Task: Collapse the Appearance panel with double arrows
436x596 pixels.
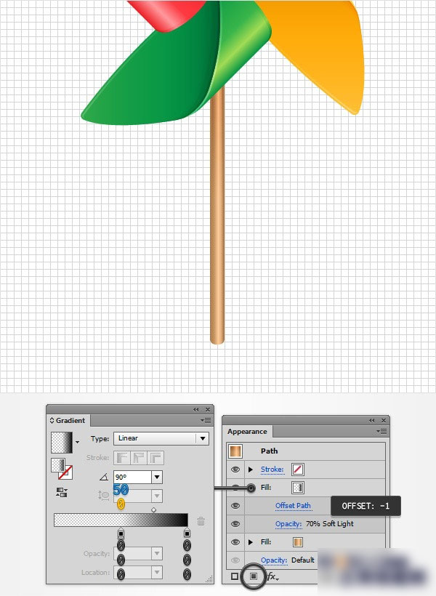Action: [372, 420]
